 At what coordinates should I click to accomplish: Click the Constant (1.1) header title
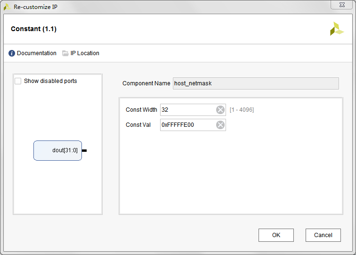coord(33,29)
